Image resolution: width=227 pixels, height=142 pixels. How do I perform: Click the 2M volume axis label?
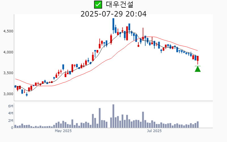point(10,120)
